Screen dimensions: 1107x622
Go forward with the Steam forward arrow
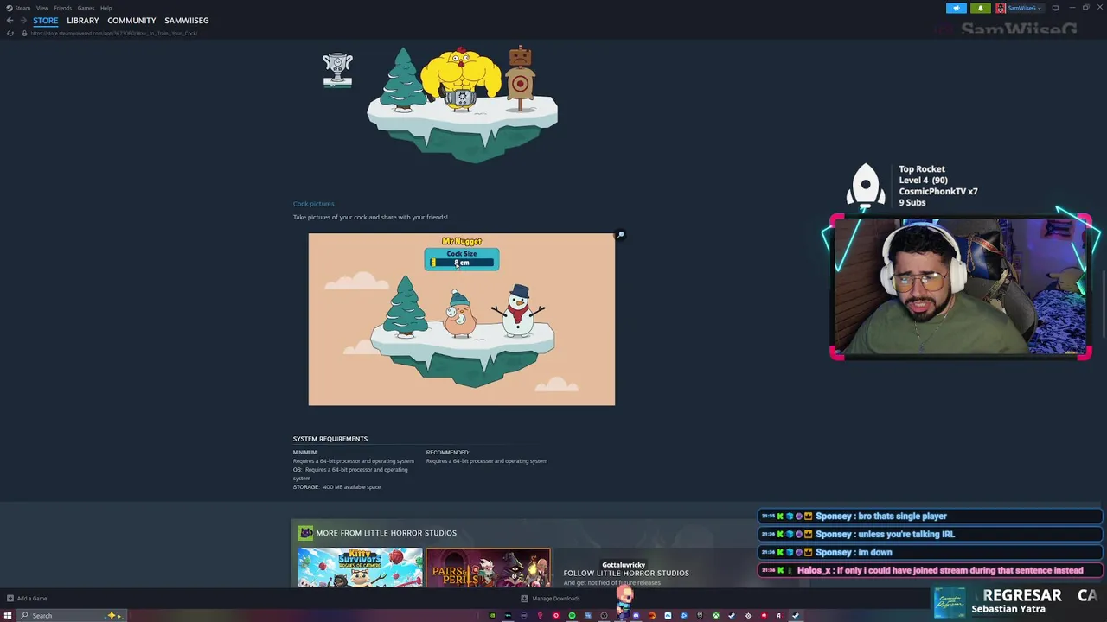pos(22,21)
